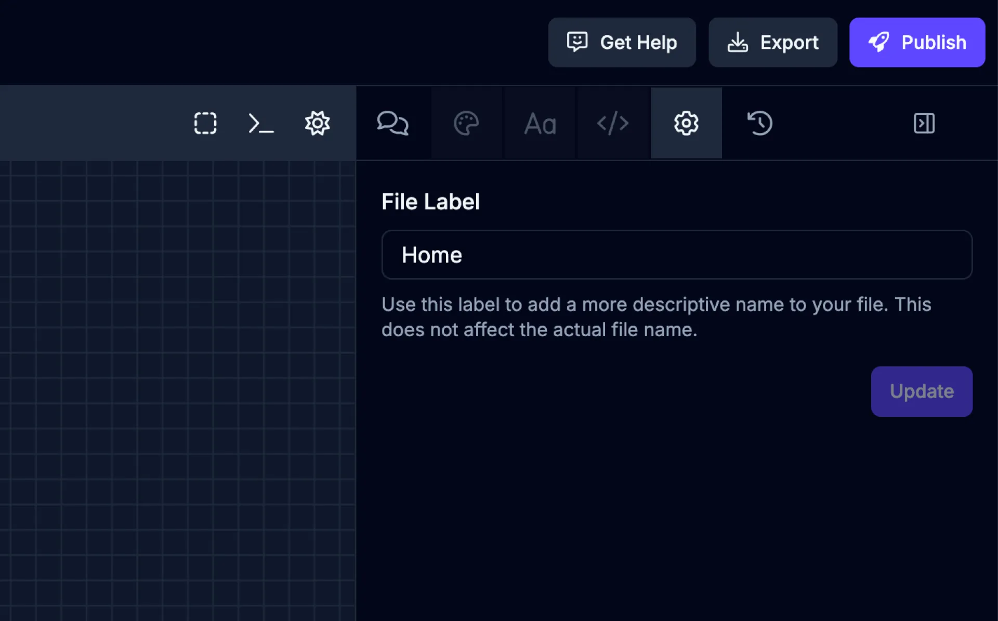Click the Export button
Image resolution: width=998 pixels, height=621 pixels.
772,42
